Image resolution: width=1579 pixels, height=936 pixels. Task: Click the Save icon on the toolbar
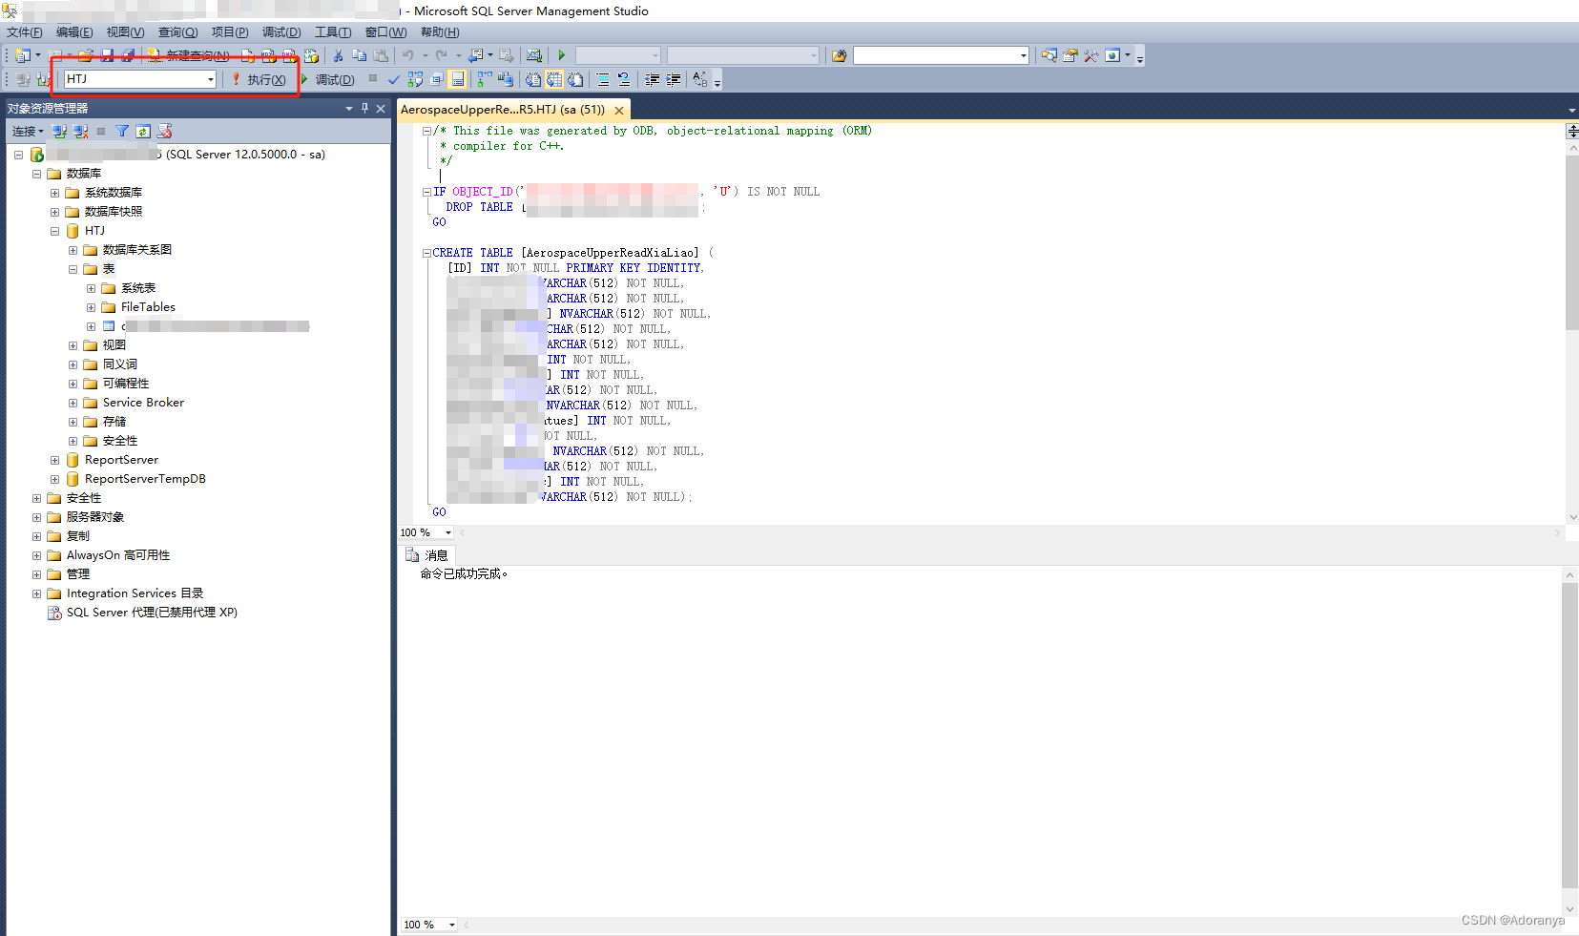[106, 55]
